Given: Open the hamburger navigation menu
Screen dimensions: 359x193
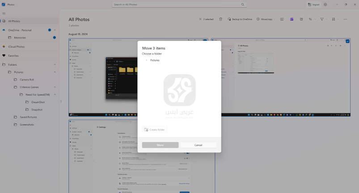Looking at the screenshot, I should point(4,13).
